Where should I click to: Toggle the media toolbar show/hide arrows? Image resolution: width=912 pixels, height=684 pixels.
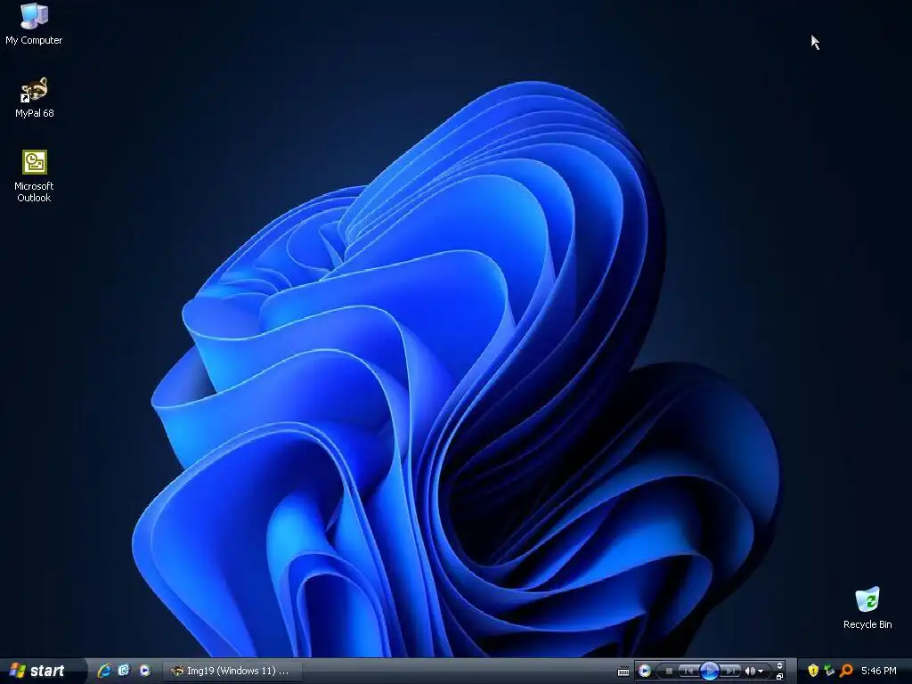(x=779, y=665)
